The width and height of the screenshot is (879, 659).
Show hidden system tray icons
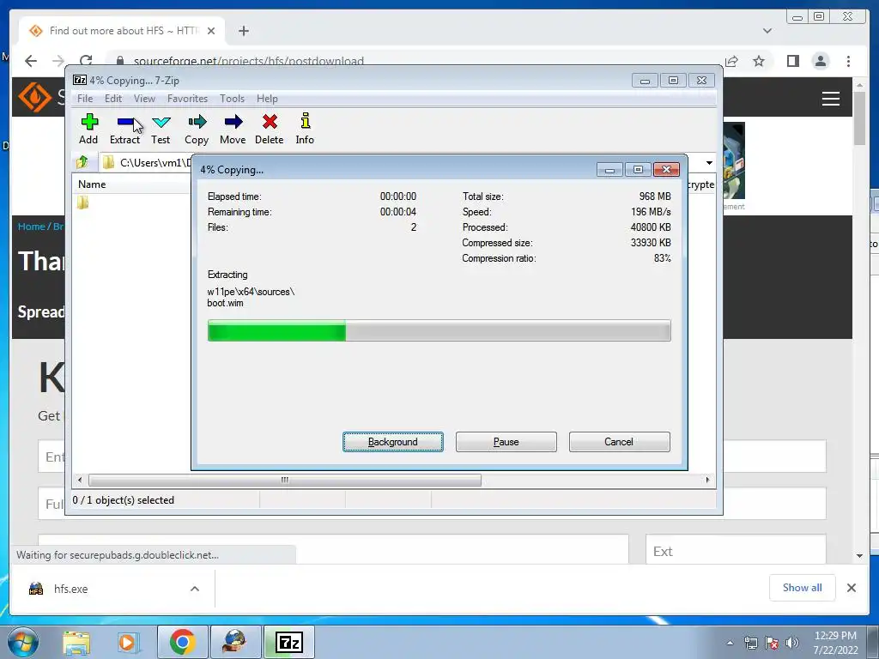[730, 643]
